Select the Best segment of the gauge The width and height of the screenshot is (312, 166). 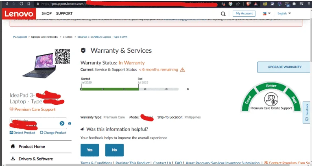(293, 99)
